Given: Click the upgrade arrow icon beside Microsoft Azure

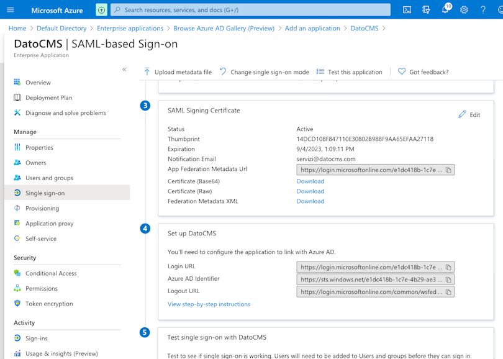Looking at the screenshot, I should click(x=101, y=10).
